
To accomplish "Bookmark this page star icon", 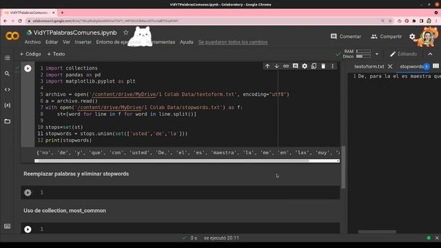I will pyautogui.click(x=390, y=21).
